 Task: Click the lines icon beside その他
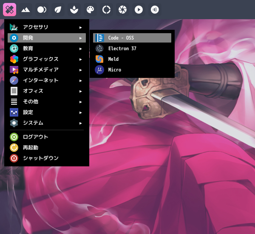[x=14, y=102]
